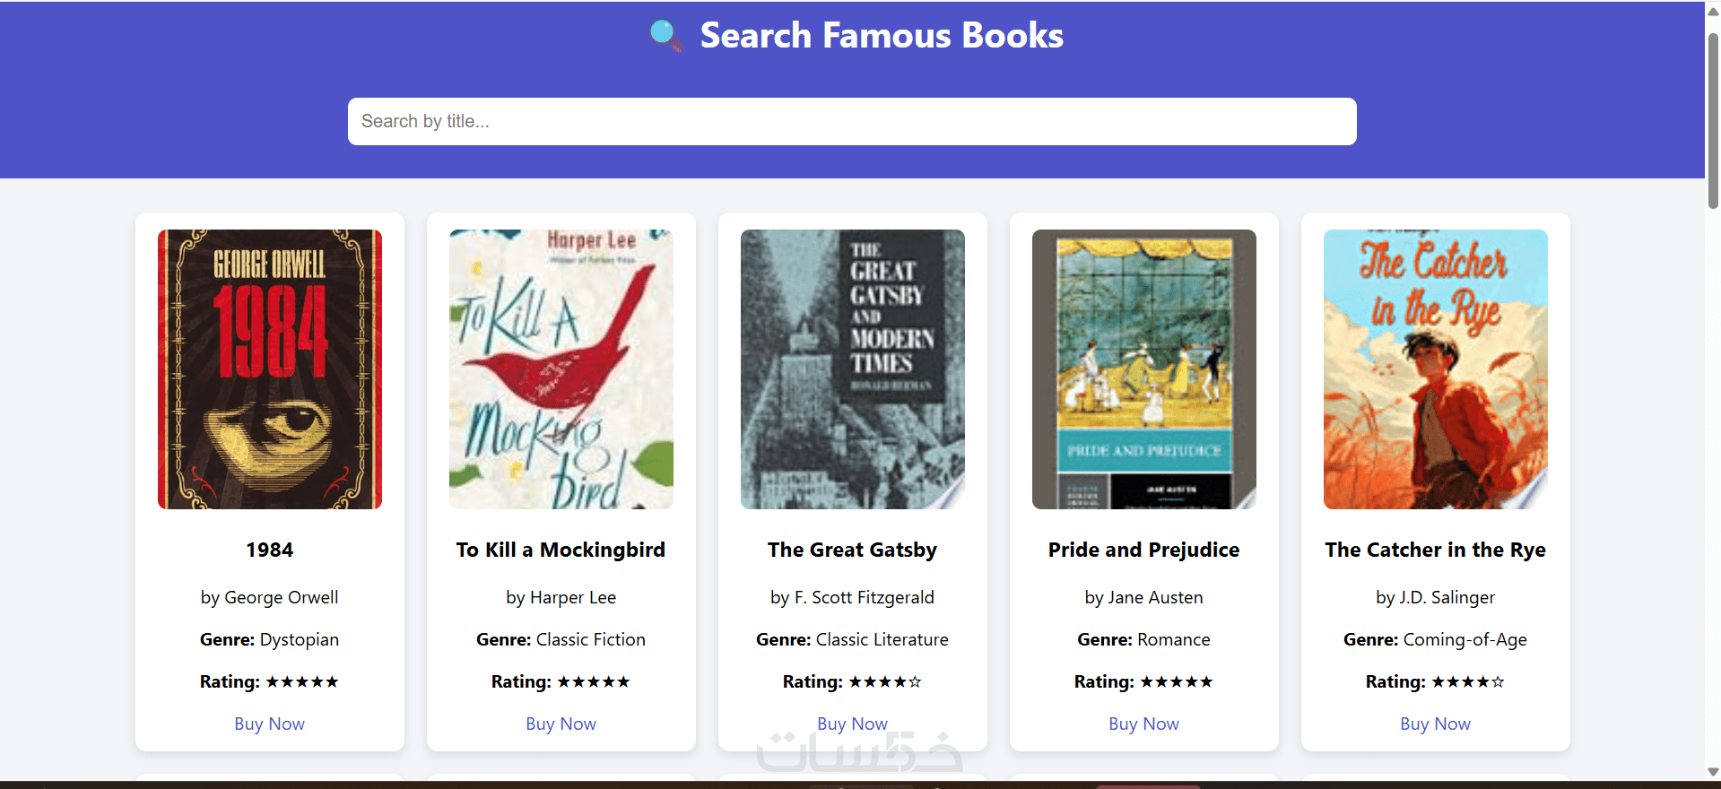
Task: Follow Buy Now link for Pride and Prejudice
Action: (1143, 724)
